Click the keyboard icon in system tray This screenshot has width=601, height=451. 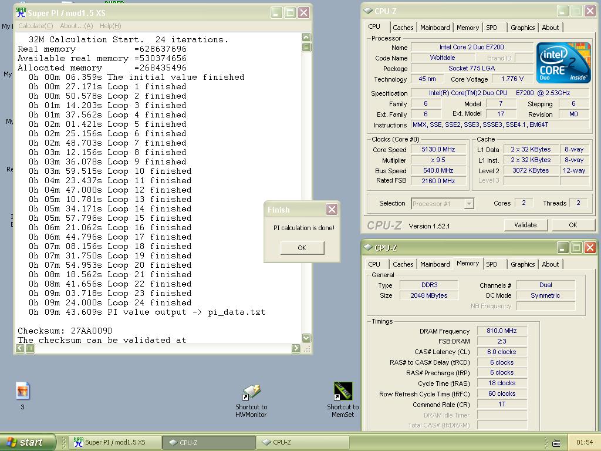[556, 442]
